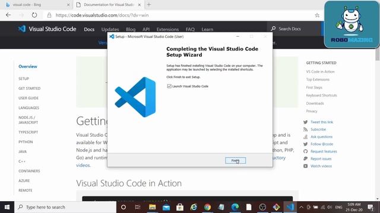Expand GET STARTED section in sidebar
The image size is (380, 213).
click(x=29, y=88)
